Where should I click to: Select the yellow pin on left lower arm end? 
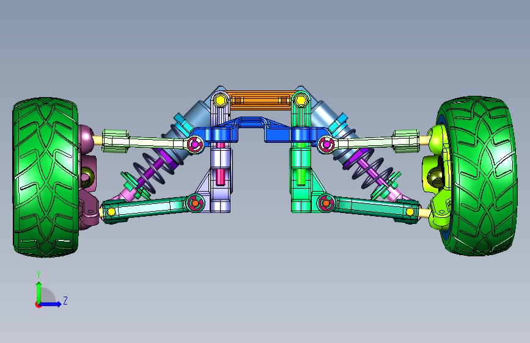pyautogui.click(x=111, y=212)
